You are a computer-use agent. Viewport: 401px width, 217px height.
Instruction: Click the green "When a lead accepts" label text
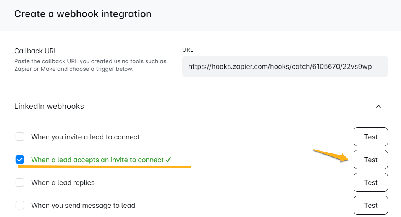click(x=97, y=160)
